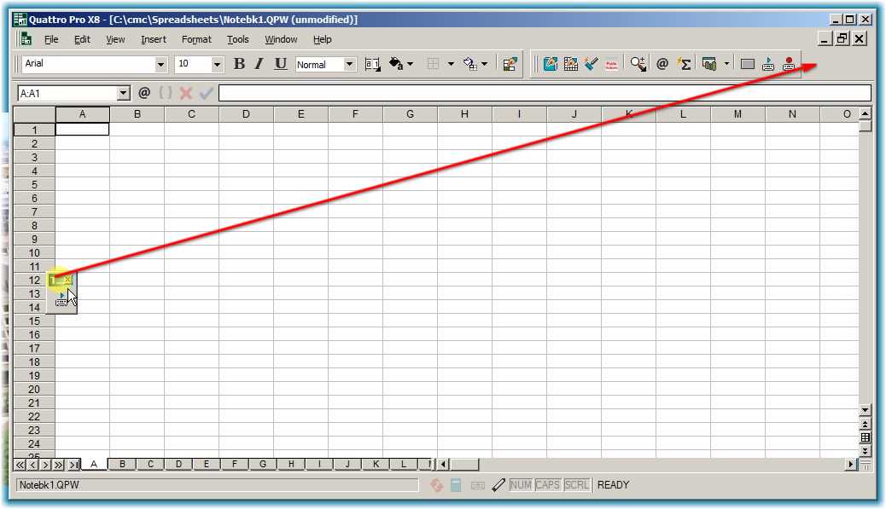Image resolution: width=886 pixels, height=509 pixels.
Task: Click the fill color bucket icon
Action: pyautogui.click(x=396, y=64)
